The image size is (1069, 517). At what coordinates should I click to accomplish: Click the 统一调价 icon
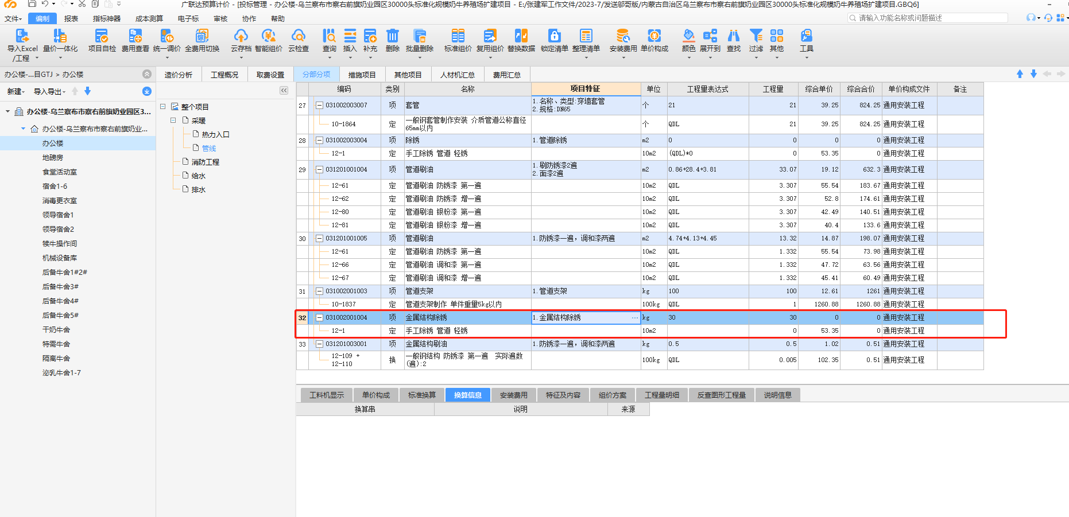coord(167,36)
